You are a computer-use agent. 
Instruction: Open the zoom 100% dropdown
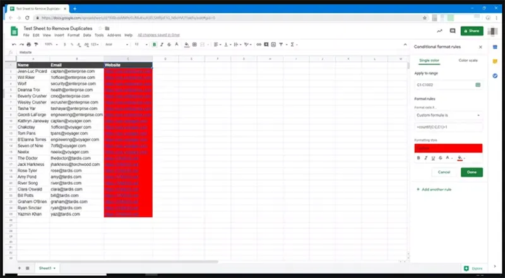pyautogui.click(x=51, y=44)
